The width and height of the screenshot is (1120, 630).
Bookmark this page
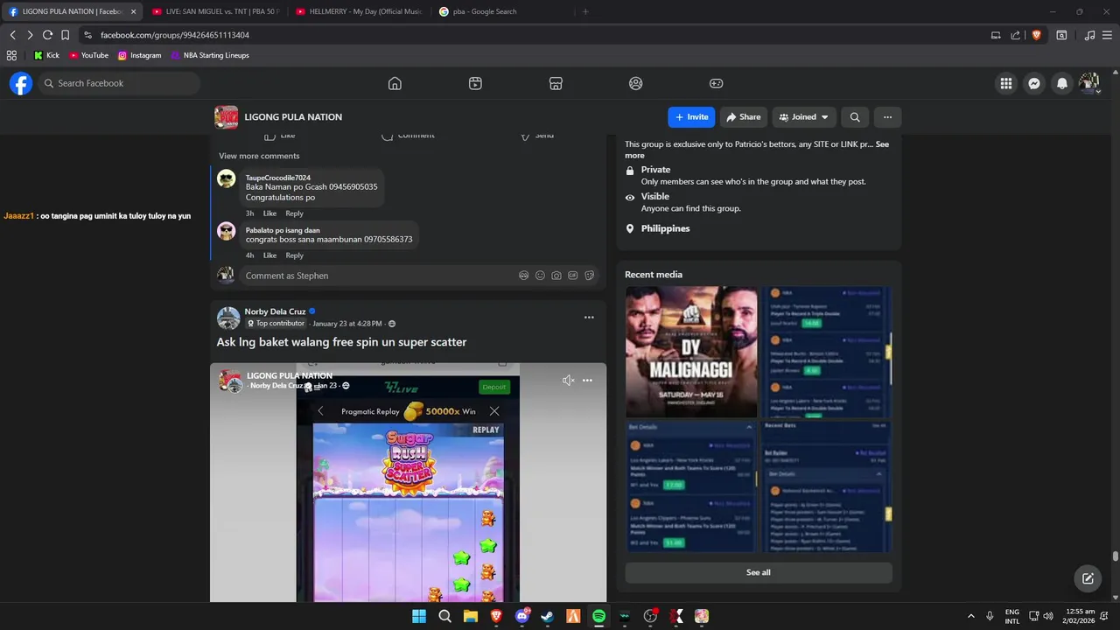(65, 35)
